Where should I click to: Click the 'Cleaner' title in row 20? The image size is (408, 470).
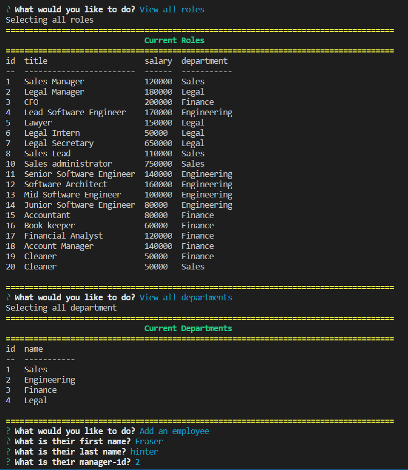point(41,267)
